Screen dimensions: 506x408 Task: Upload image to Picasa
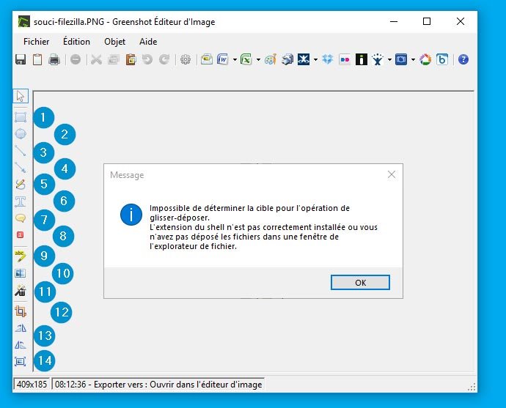(x=425, y=59)
